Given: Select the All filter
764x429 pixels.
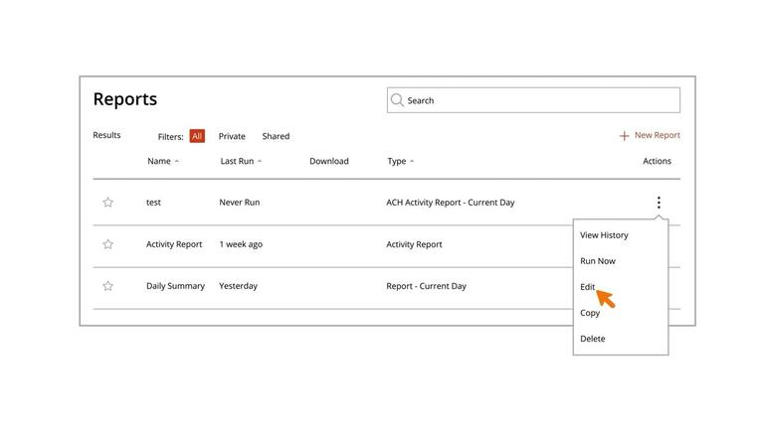Looking at the screenshot, I should coord(197,136).
